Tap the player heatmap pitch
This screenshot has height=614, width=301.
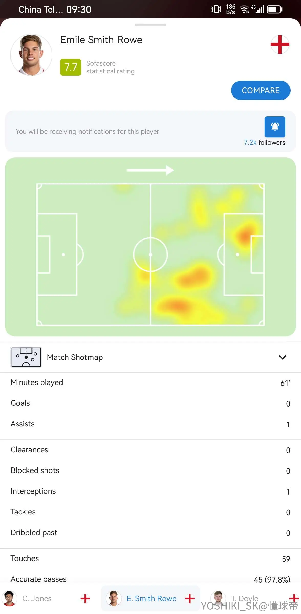(x=150, y=247)
